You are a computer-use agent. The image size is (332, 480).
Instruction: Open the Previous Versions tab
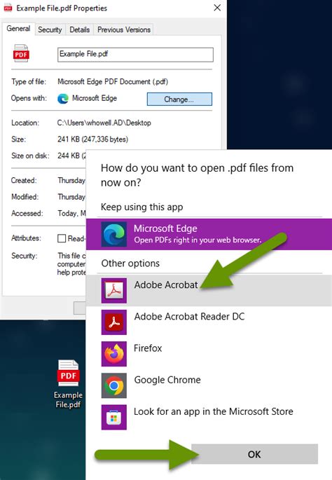click(x=124, y=29)
